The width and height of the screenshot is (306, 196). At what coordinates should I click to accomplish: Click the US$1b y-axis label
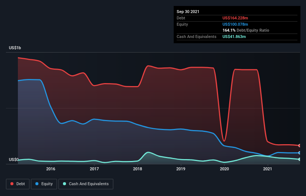(x=15, y=48)
